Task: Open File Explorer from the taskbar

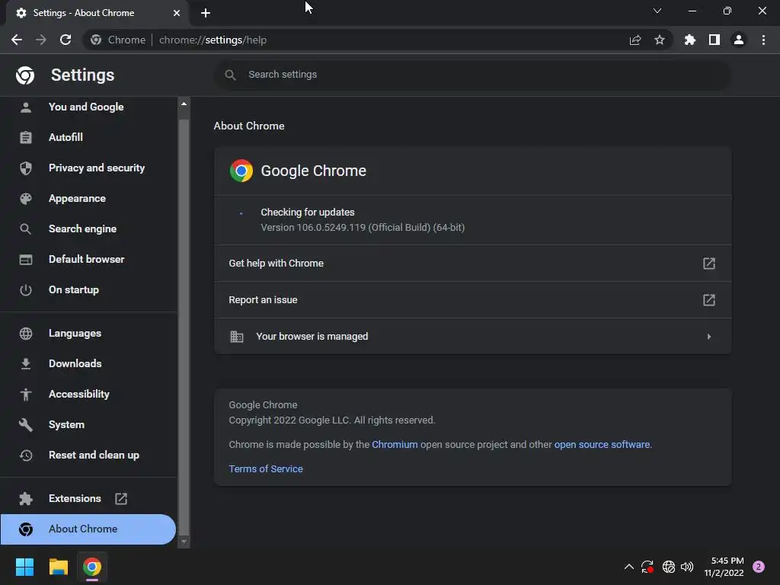Action: (58, 567)
